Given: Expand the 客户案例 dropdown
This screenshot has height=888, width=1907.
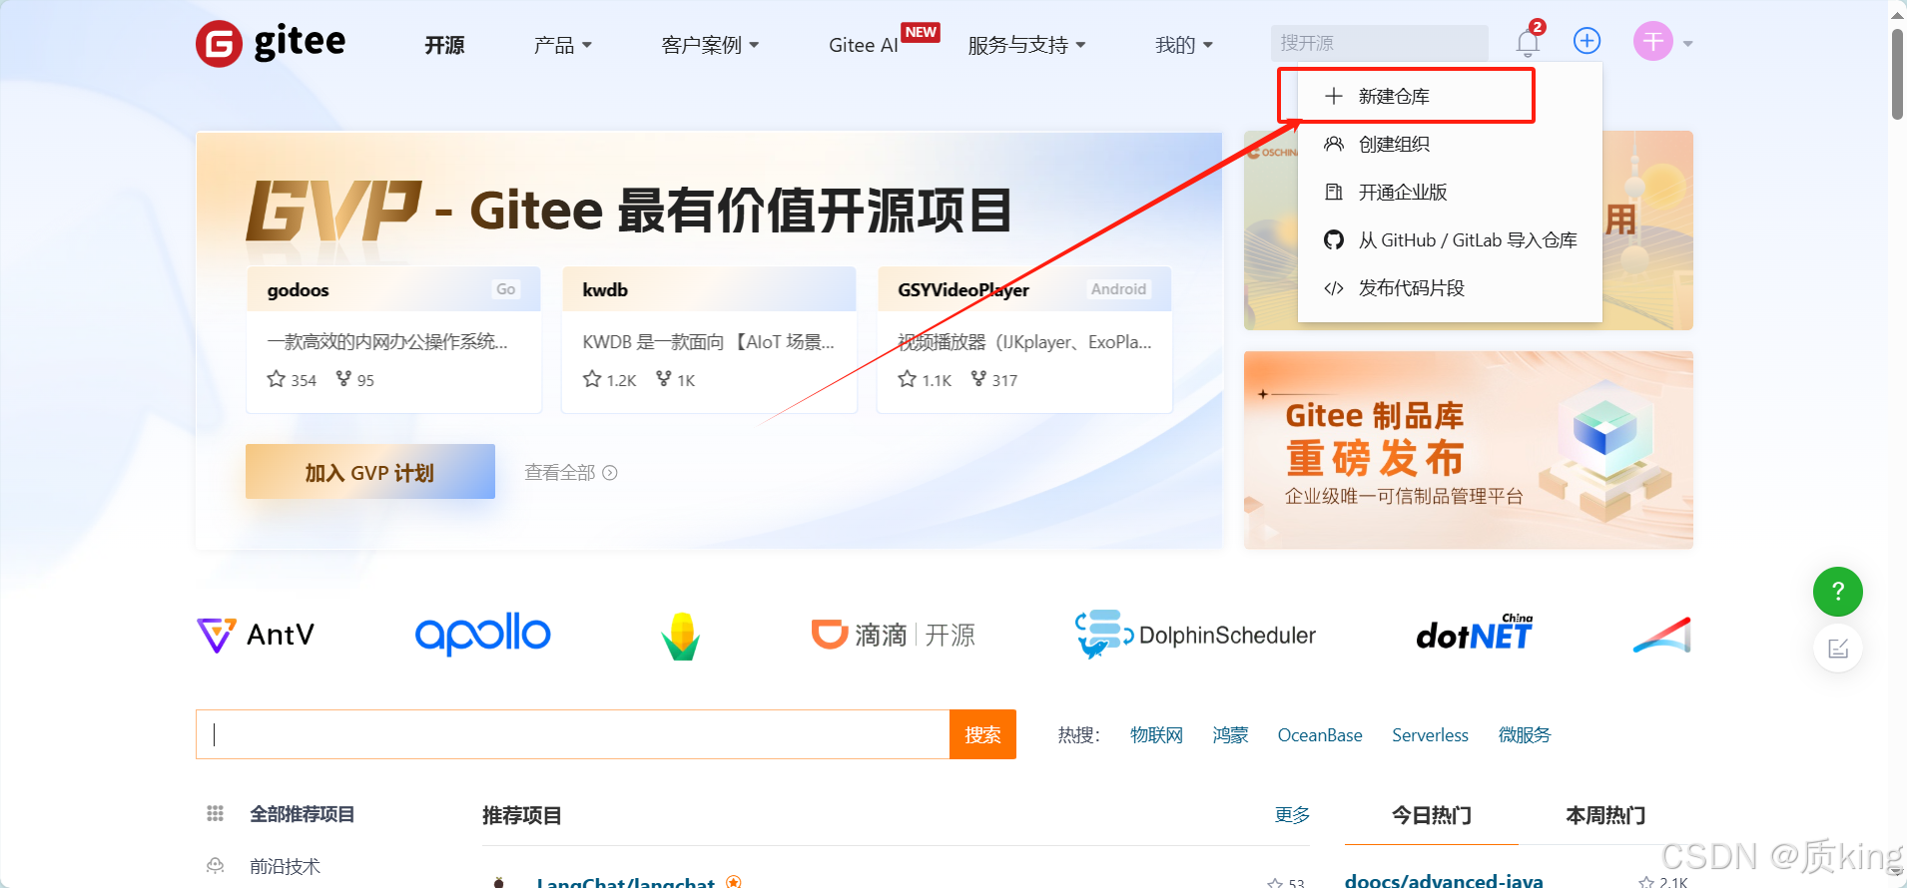Looking at the screenshot, I should (x=710, y=45).
